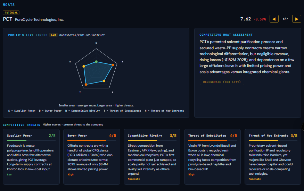The image size is (304, 191).
Task: Click the yellow Competitive Rivalry radar point
Action: click(x=104, y=81)
